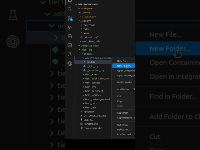200x150 pixels.
Task: Expand the tier1_book_collection folder
Action: (x=83, y=79)
